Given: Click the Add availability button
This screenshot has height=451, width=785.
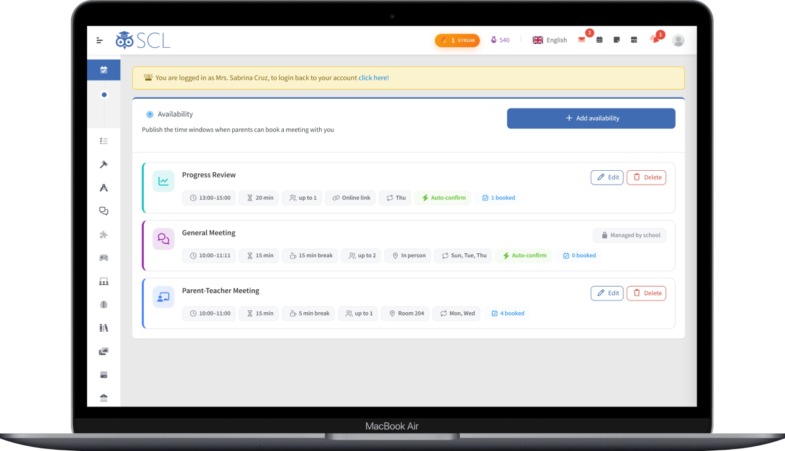Looking at the screenshot, I should click(x=591, y=118).
